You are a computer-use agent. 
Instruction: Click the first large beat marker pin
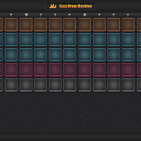point(26,15)
